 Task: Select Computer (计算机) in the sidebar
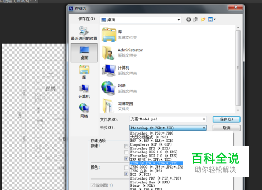coord(84,92)
